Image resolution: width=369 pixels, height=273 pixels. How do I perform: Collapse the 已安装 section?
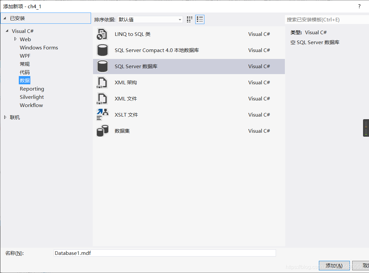tap(5, 18)
